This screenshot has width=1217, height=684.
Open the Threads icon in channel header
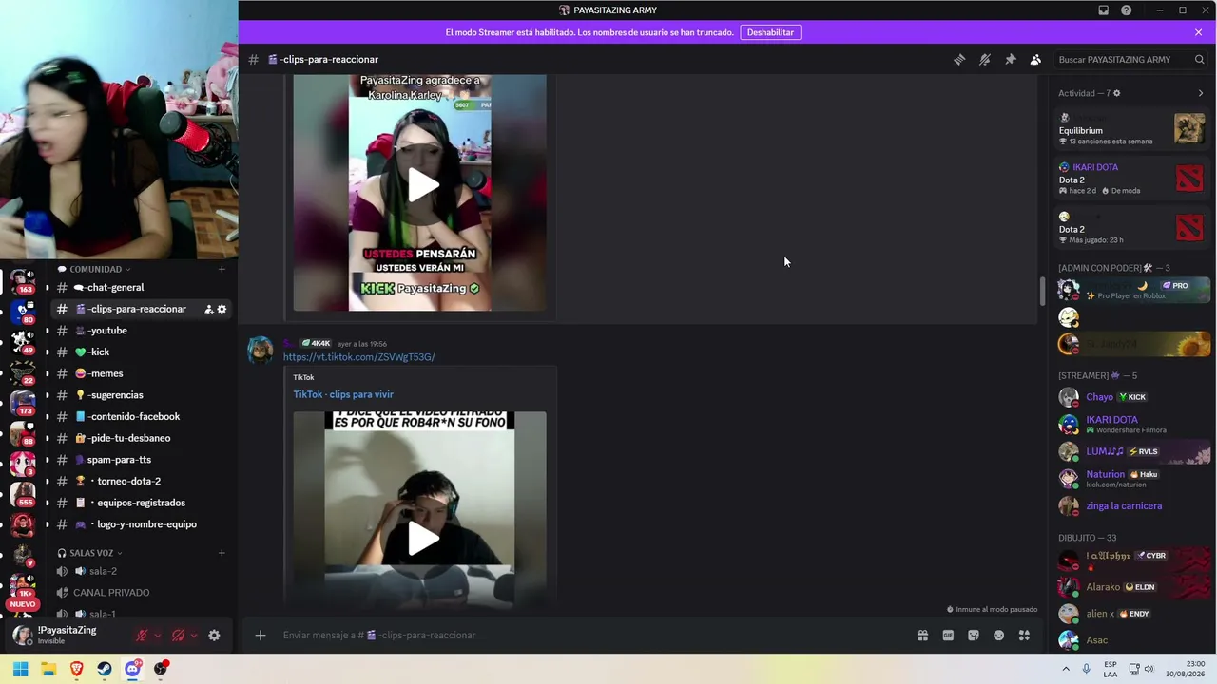click(x=959, y=59)
